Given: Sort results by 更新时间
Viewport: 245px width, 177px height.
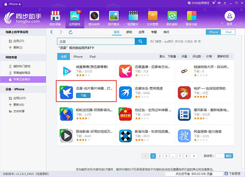Looking at the screenshot, I should [x=224, y=56].
